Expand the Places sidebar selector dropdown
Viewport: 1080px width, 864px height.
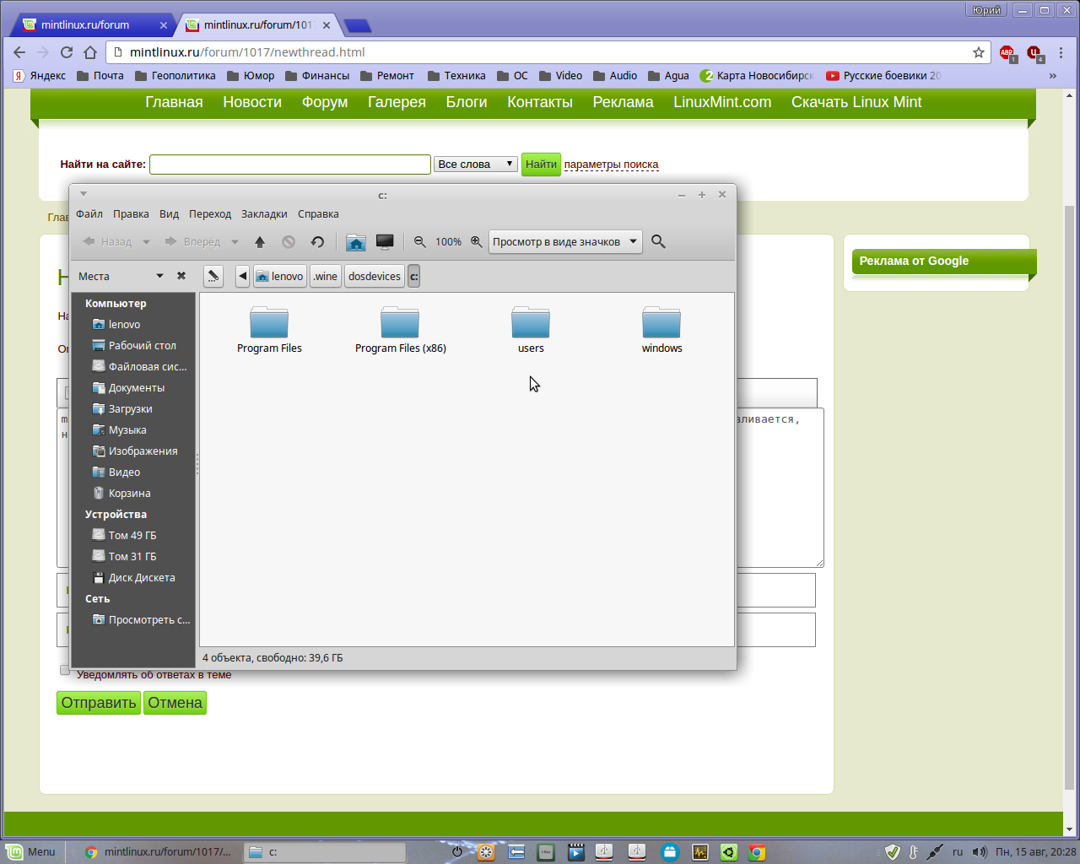pos(159,276)
